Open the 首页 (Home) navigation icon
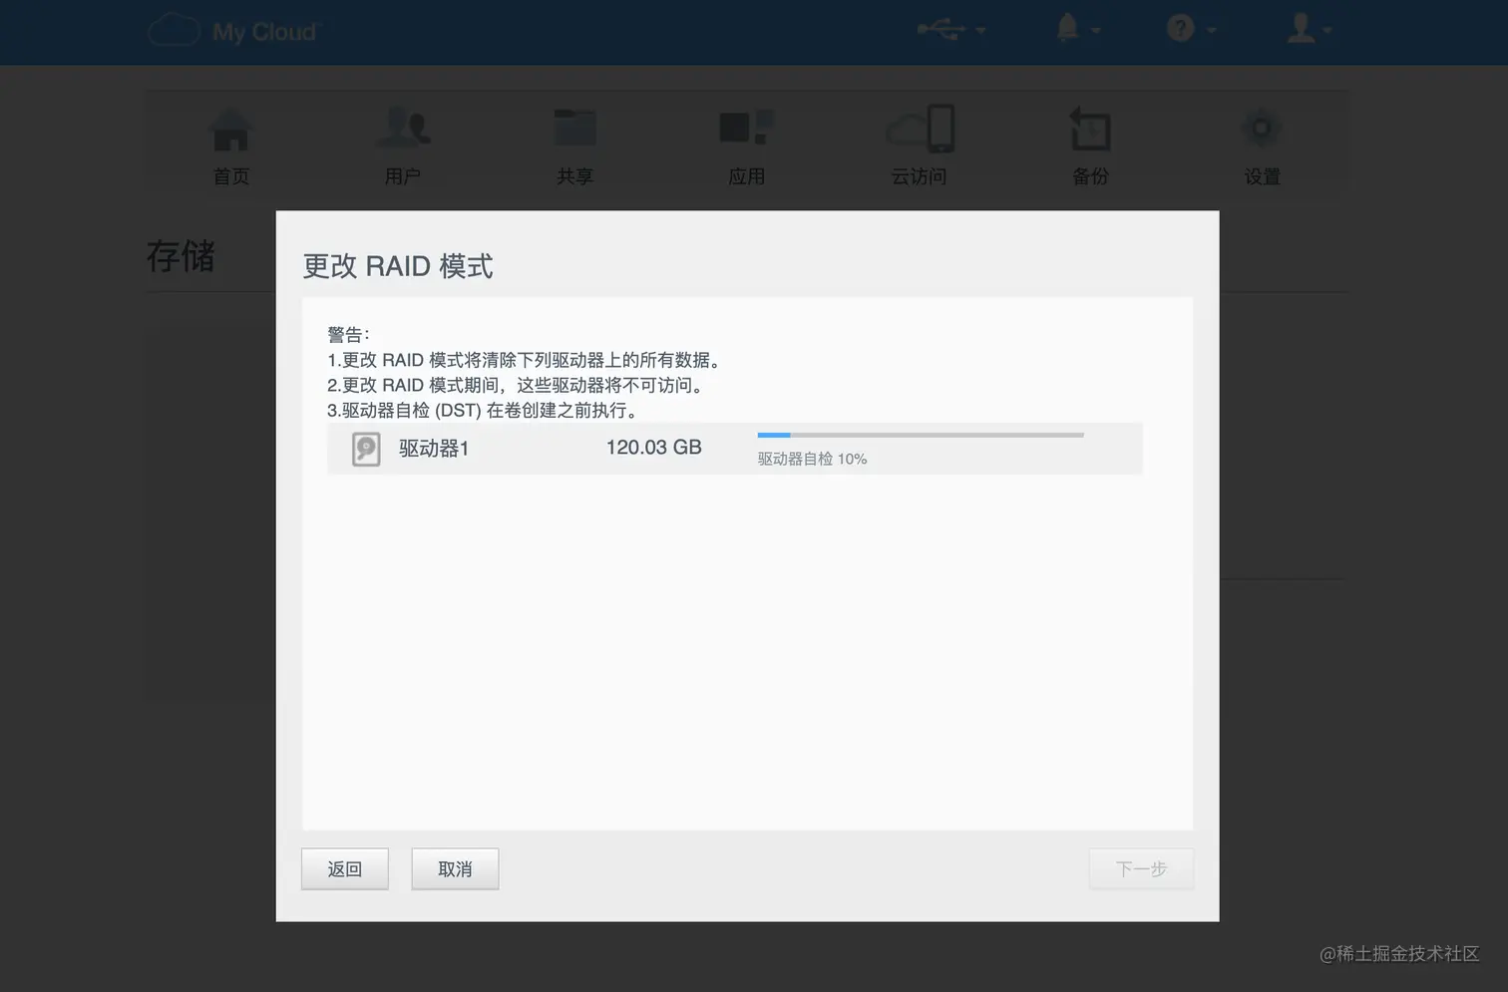The width and height of the screenshot is (1508, 992). coord(230,144)
